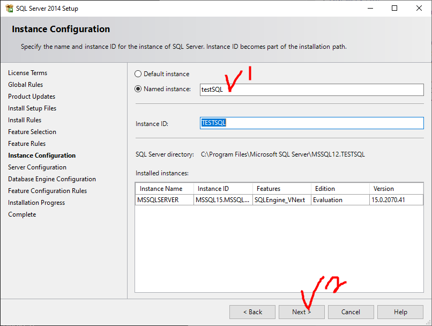Click the SQLEngine_VNext features cell
The image size is (432, 326).
[282, 200]
